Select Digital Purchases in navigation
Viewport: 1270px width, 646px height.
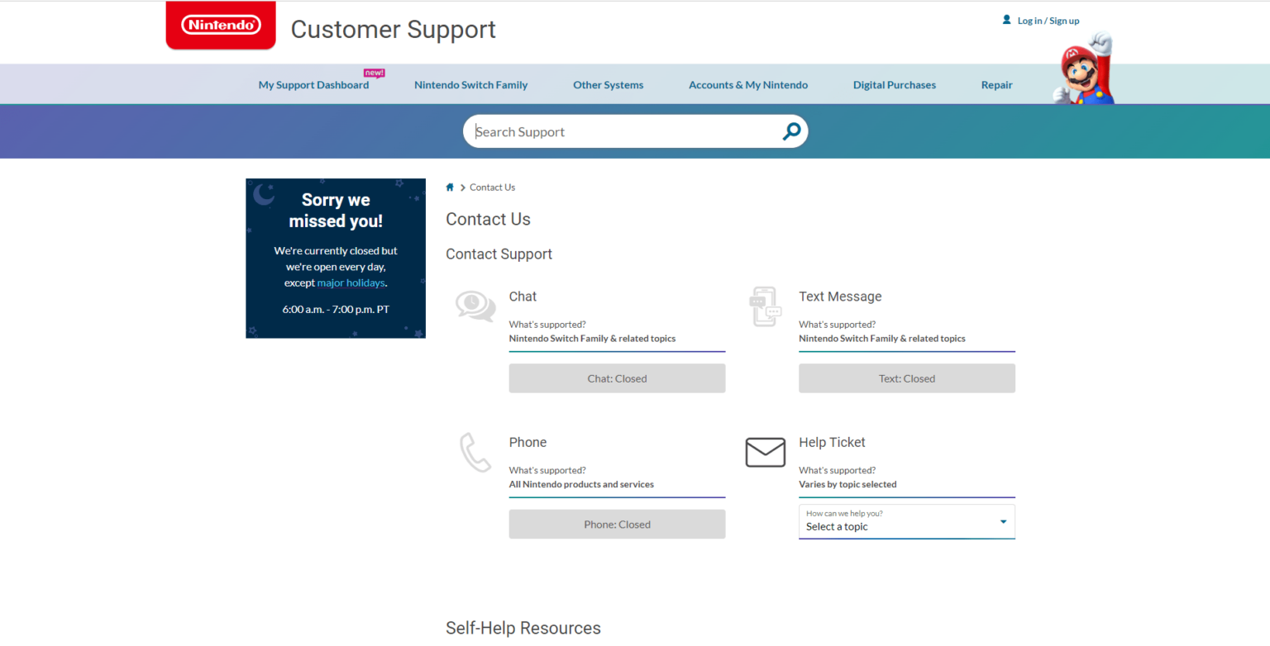(x=894, y=85)
